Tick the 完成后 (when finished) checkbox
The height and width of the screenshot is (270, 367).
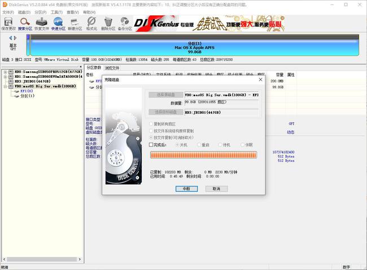point(151,145)
